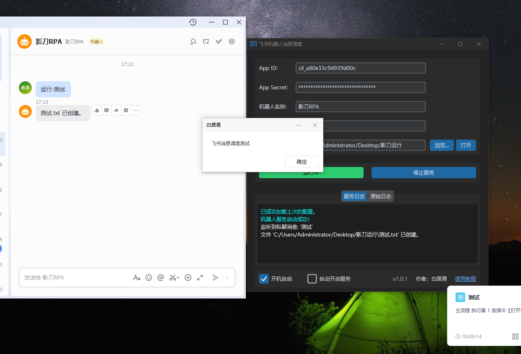Enable the 自动开启服务 checkbox
Viewport: 521px width, 354px height.
point(312,279)
